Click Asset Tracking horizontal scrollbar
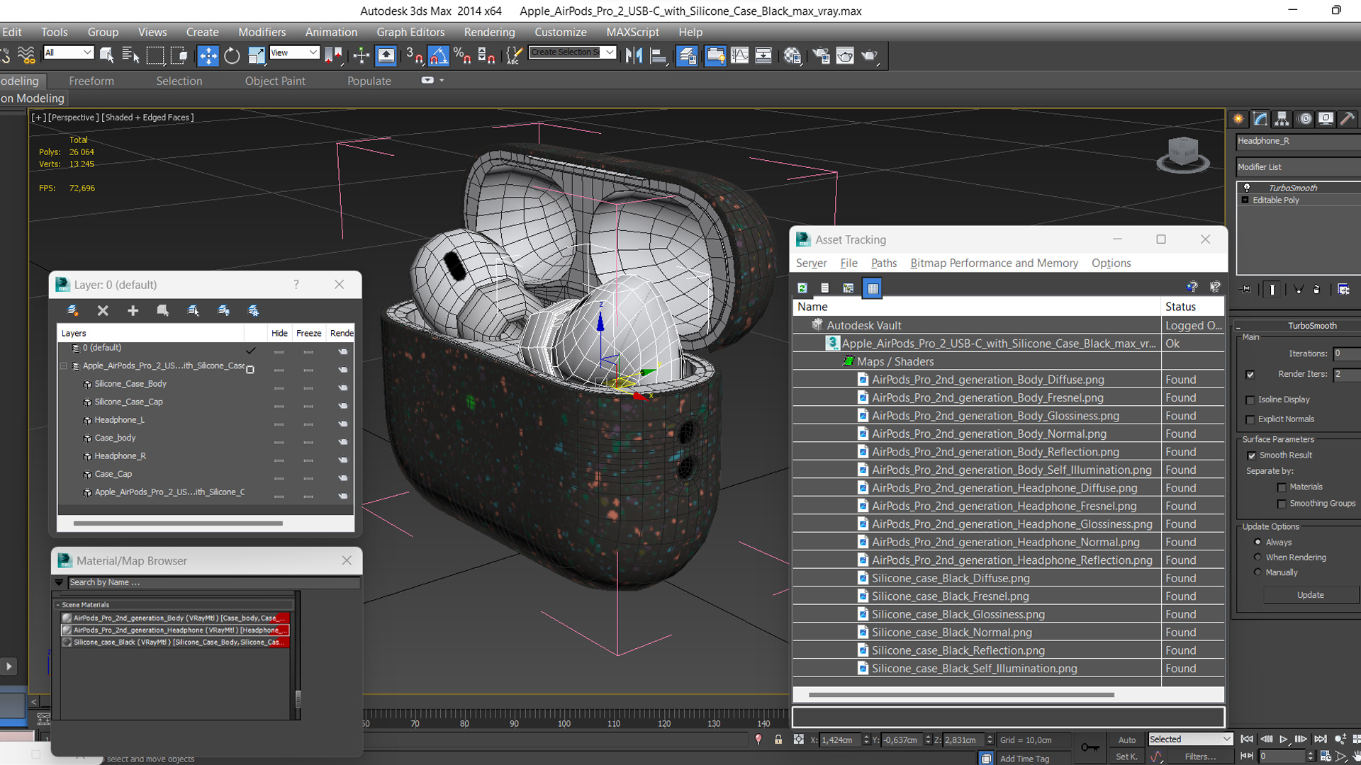This screenshot has width=1361, height=765. pyautogui.click(x=961, y=695)
